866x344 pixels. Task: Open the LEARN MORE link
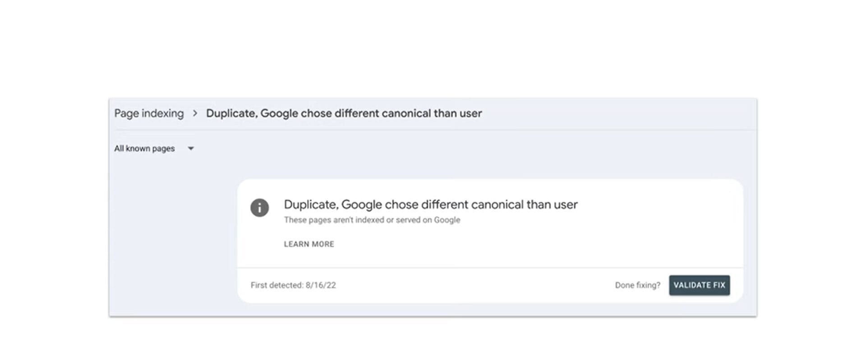coord(309,244)
